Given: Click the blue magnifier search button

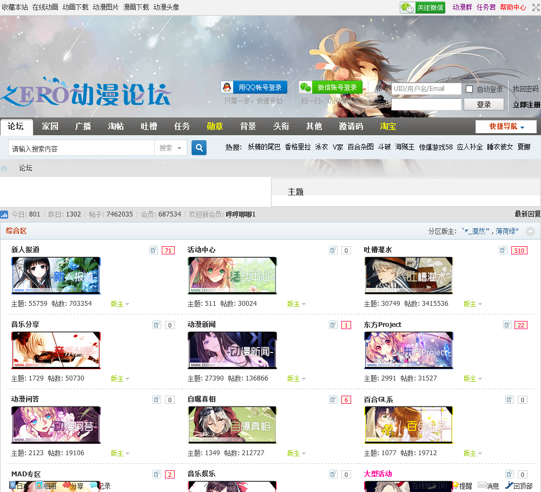Looking at the screenshot, I should click(199, 148).
